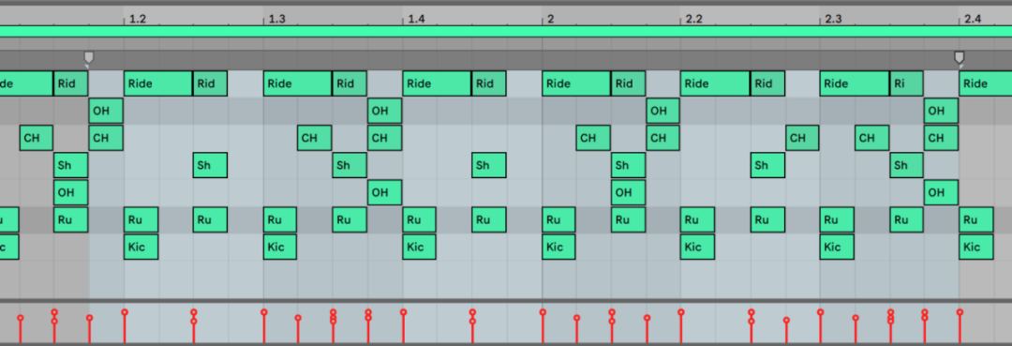This screenshot has width=1012, height=346.
Task: Select the Kic note at beat 1.4
Action: click(420, 247)
